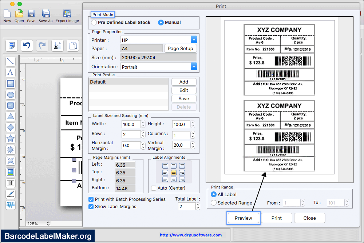The image size is (364, 243).
Task: Select Pre Defined Label Stock mode
Action: [94, 23]
